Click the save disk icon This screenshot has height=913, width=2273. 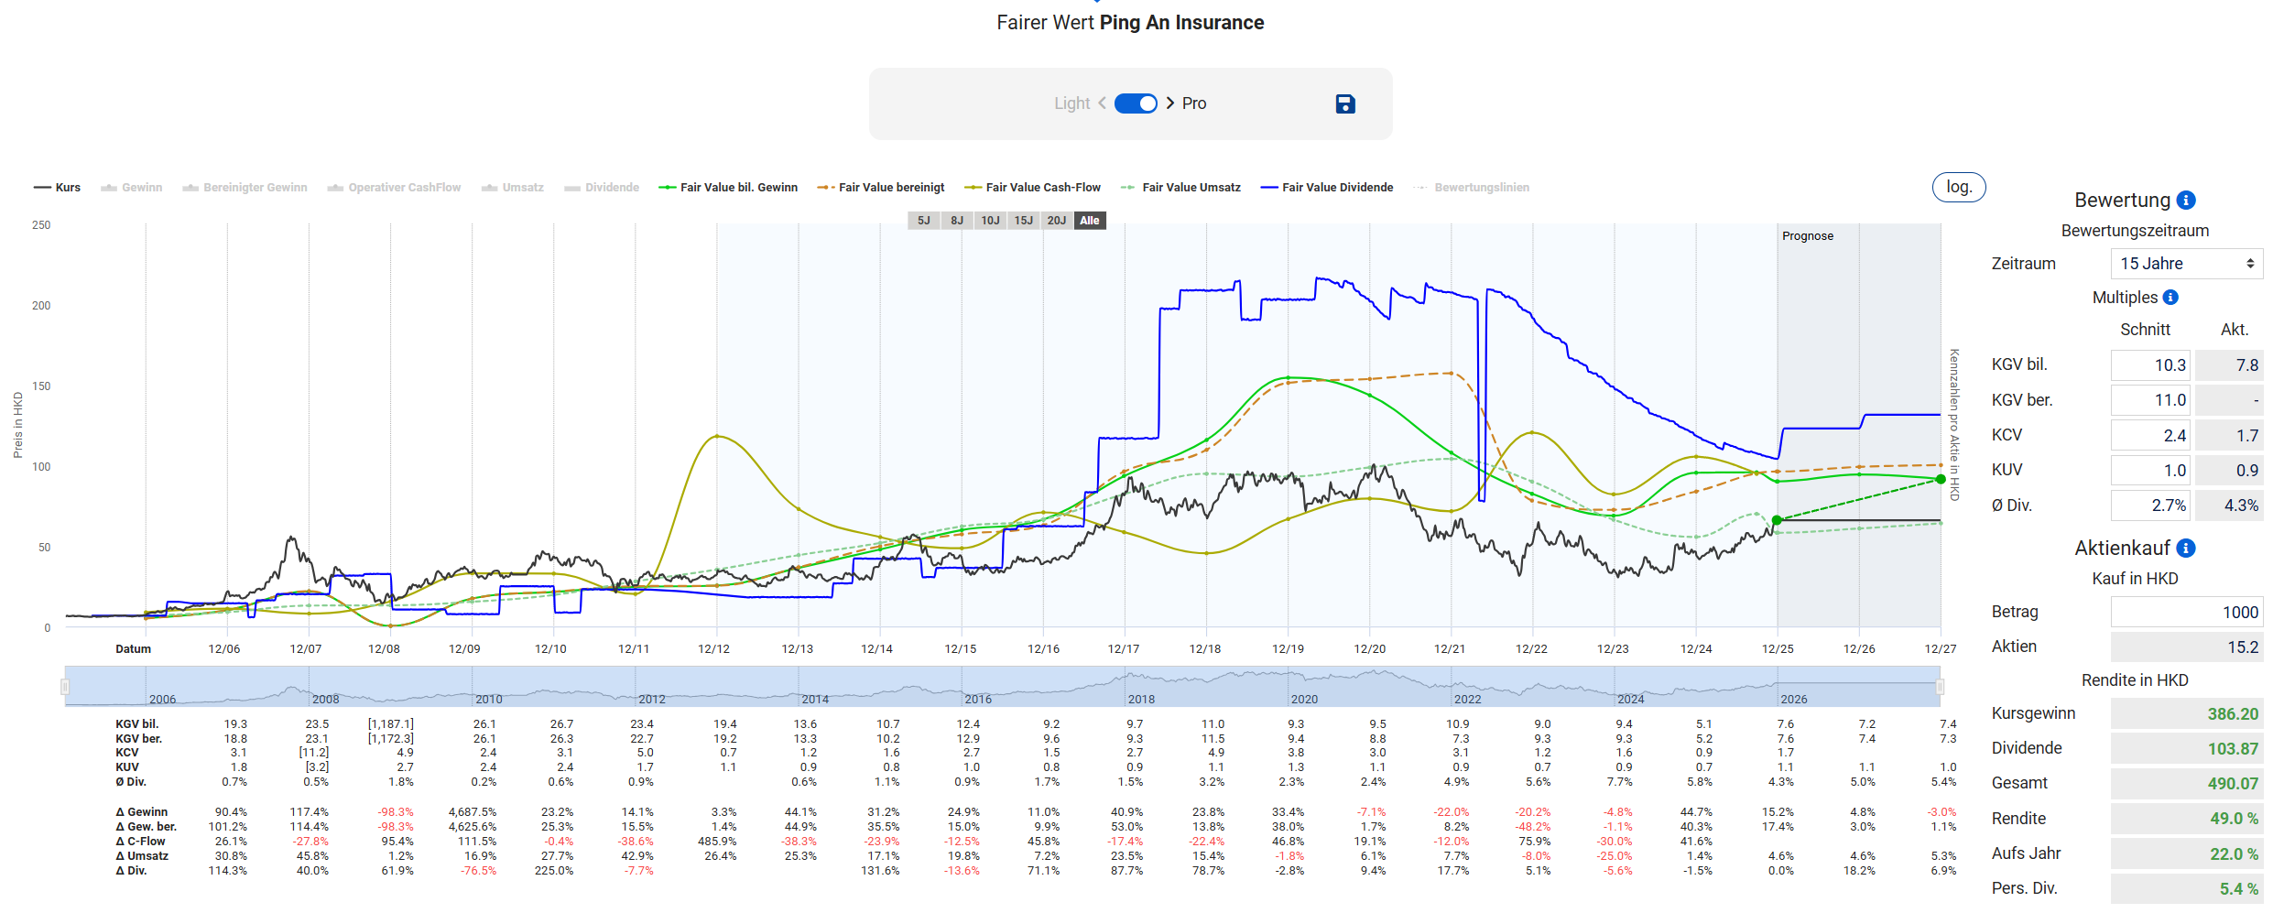[1344, 104]
